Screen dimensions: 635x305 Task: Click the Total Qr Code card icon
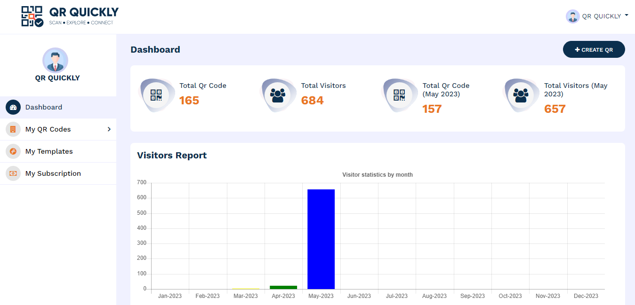pos(156,95)
